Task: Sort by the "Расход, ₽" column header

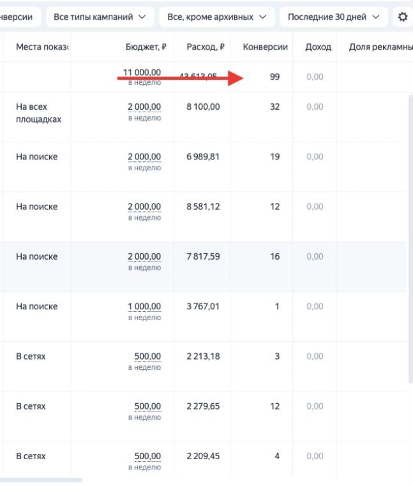Action: [x=206, y=47]
